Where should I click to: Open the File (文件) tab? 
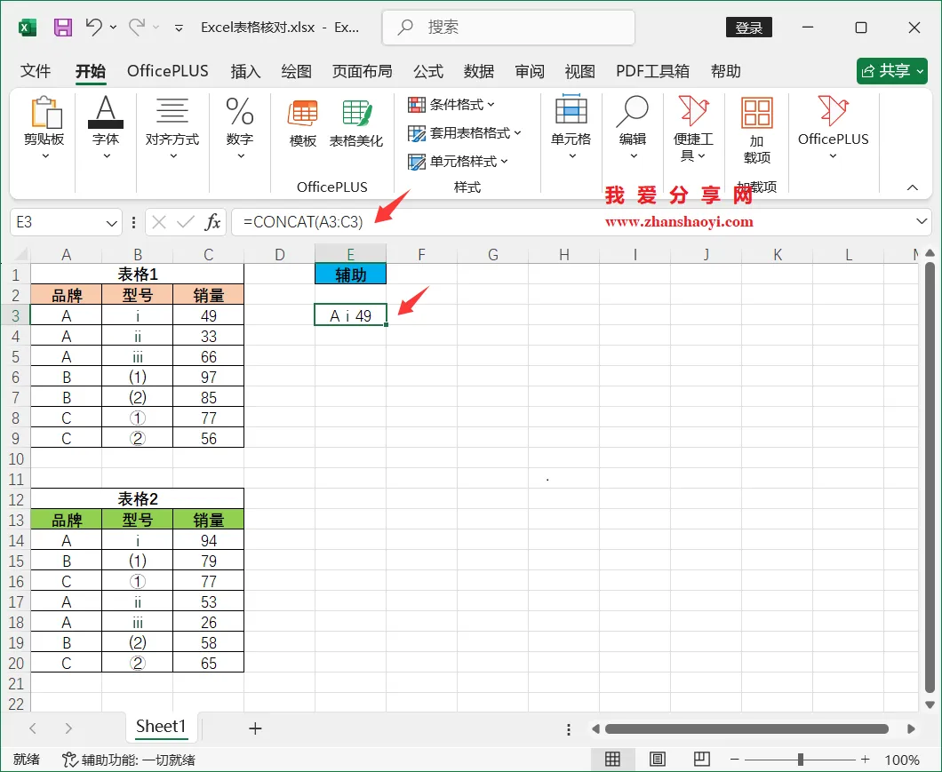point(36,71)
